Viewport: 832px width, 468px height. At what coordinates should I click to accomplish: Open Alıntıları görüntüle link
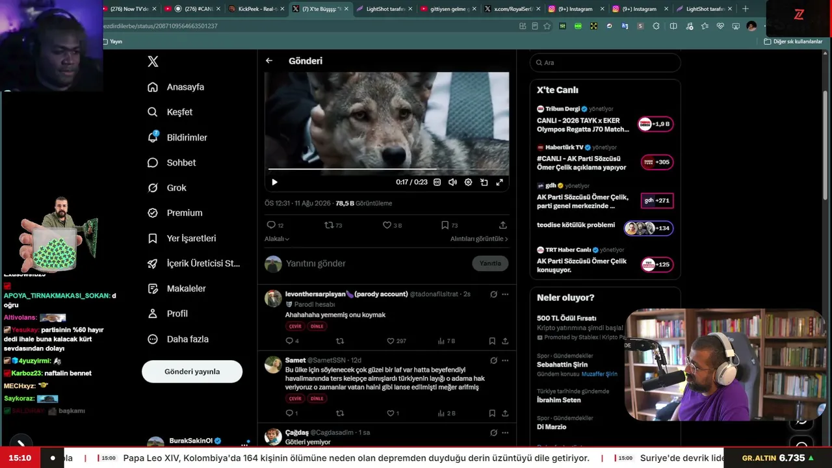[x=479, y=239]
